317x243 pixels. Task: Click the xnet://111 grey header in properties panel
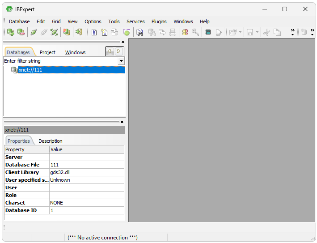pyautogui.click(x=64, y=130)
